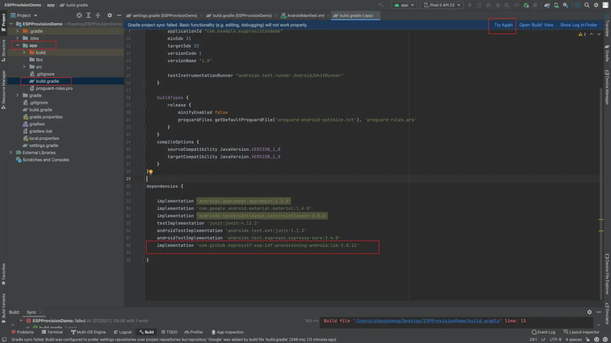This screenshot has width=611, height=343.
Task: Open the Pixel 5 API 23 device dropdown
Action: (x=442, y=5)
